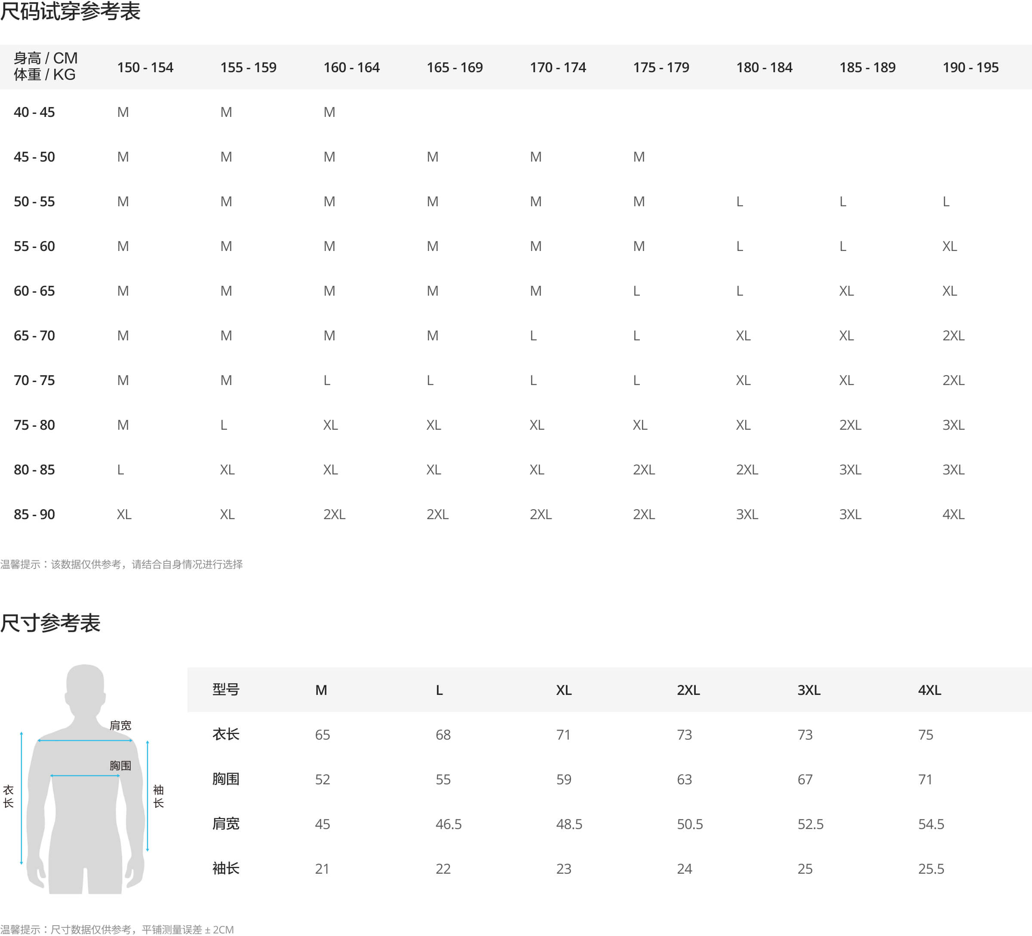Click the 衣长 vertical label beside figure
This screenshot has width=1032, height=936.
pos(8,796)
